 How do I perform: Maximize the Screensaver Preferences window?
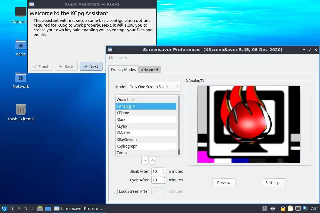pos(310,50)
